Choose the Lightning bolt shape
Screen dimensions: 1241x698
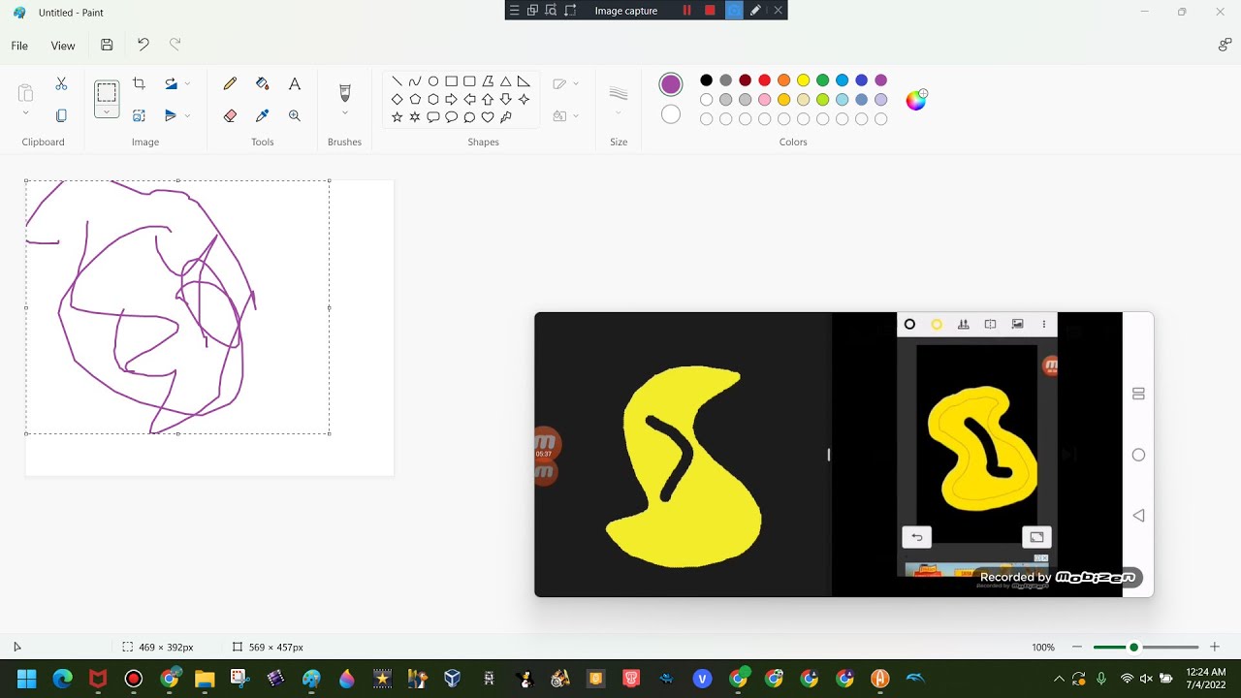(505, 117)
